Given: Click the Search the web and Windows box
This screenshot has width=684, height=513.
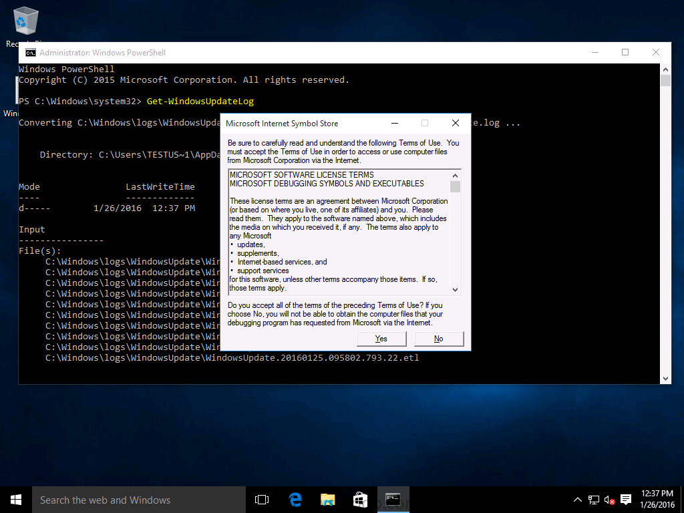Looking at the screenshot, I should [139, 500].
